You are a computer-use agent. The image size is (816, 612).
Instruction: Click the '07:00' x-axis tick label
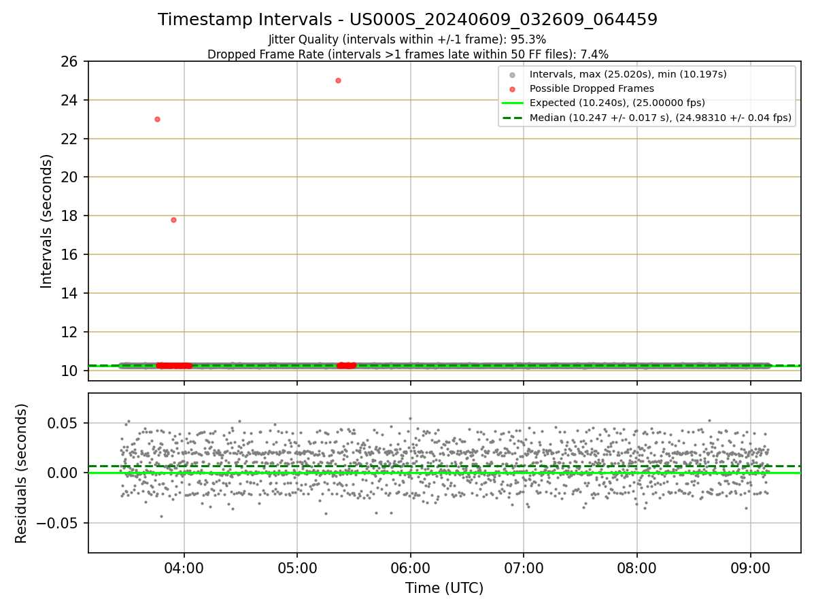click(x=524, y=567)
